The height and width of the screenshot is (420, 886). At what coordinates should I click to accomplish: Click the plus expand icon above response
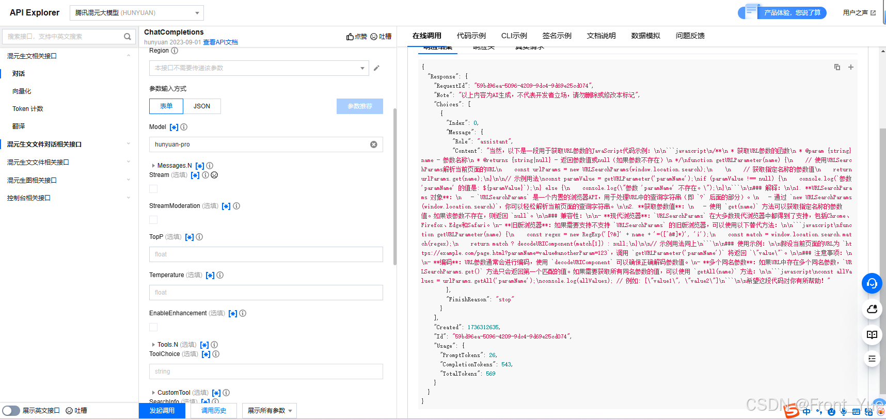(x=851, y=67)
